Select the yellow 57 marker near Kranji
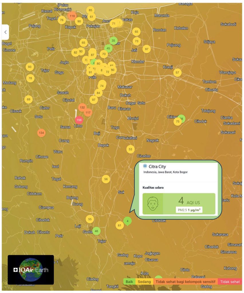The height and width of the screenshot is (293, 244). [x=177, y=72]
